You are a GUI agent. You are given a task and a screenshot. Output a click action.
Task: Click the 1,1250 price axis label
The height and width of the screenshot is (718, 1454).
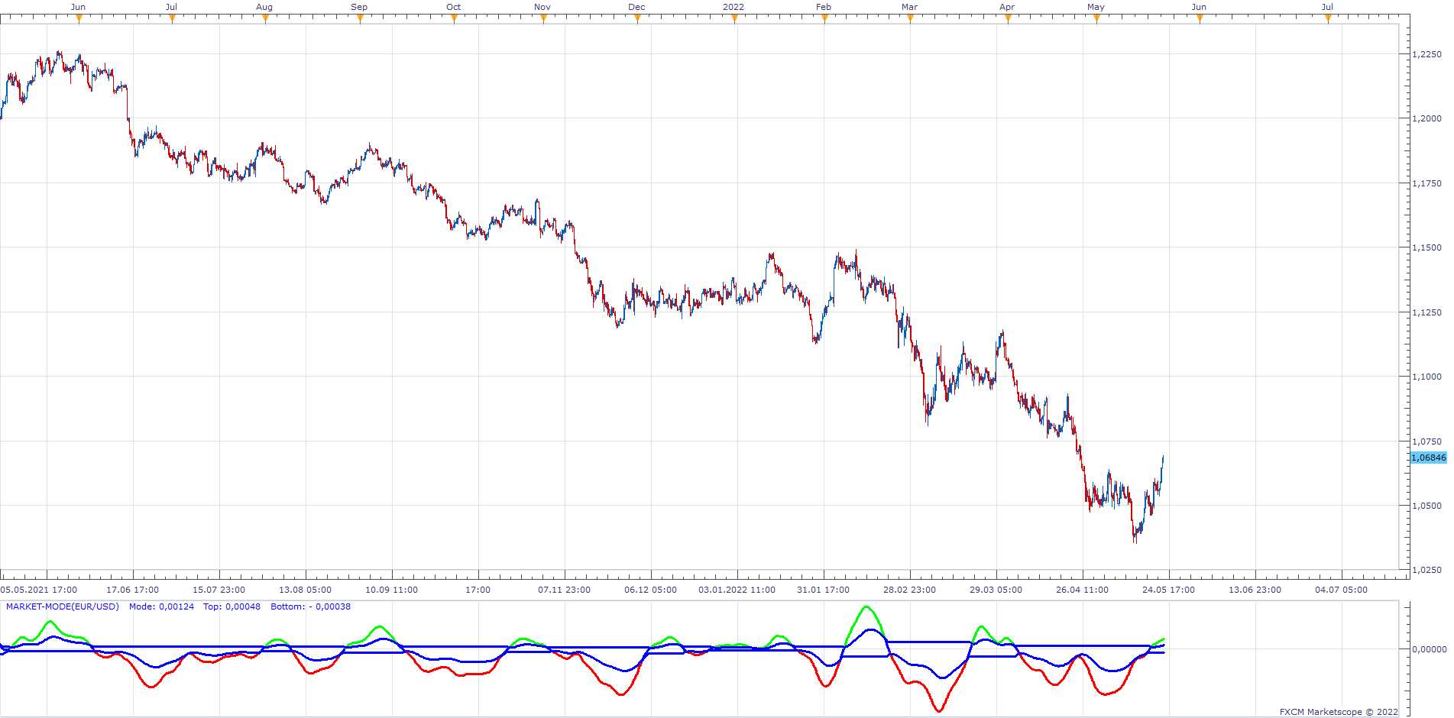1426,312
